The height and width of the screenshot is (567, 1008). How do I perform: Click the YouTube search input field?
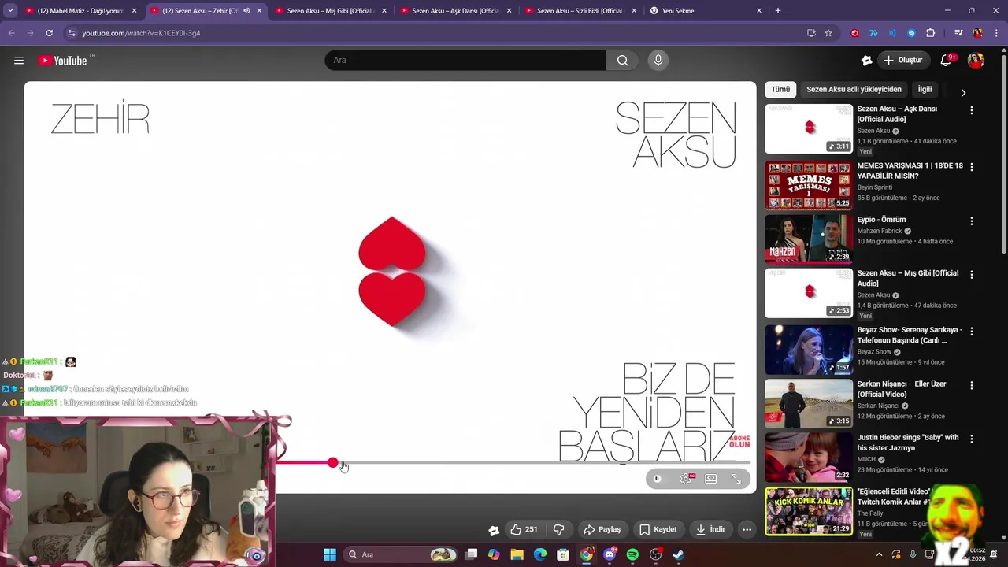[x=465, y=61]
